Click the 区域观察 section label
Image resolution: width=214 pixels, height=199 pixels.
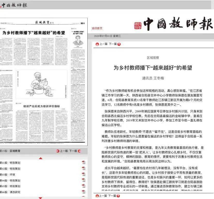click(153, 58)
